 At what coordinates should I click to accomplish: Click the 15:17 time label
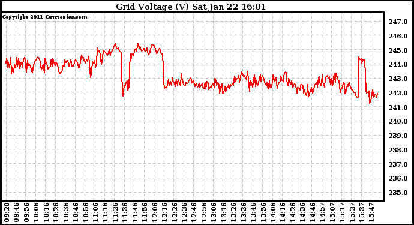pos(341,212)
